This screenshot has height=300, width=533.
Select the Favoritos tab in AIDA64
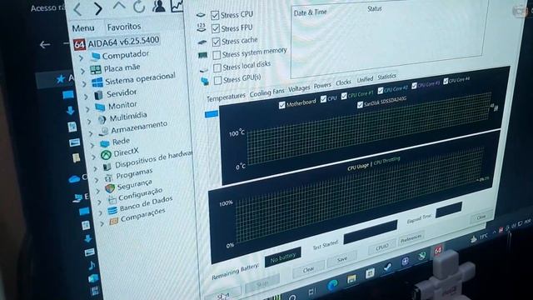[x=124, y=27]
